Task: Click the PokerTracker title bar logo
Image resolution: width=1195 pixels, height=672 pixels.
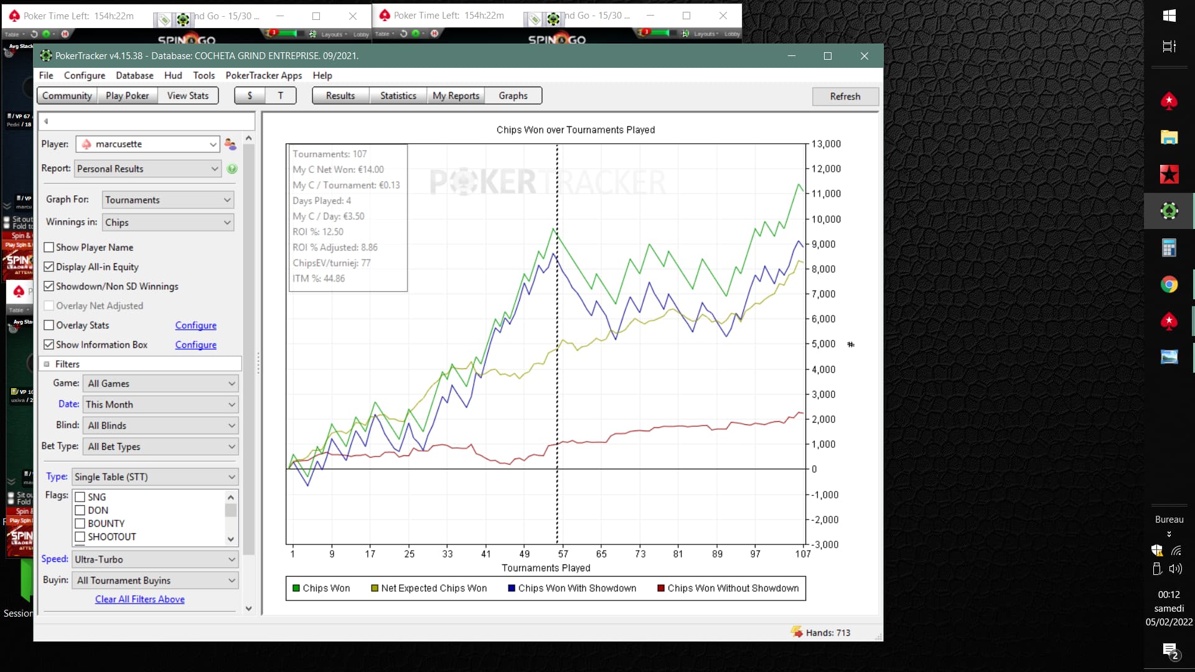Action: click(x=46, y=56)
